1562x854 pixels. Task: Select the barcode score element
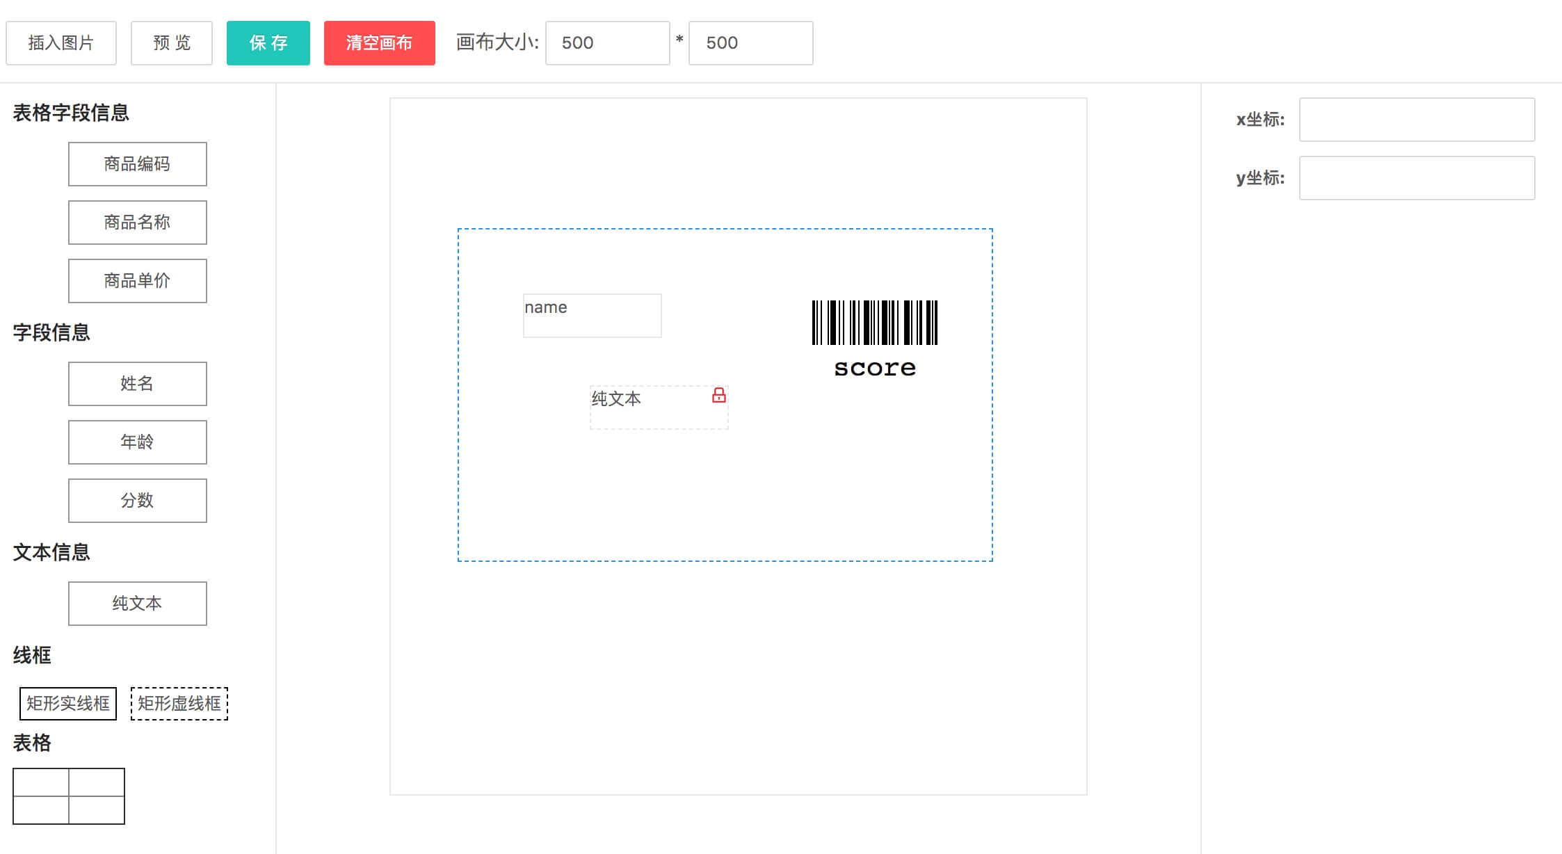tap(874, 339)
